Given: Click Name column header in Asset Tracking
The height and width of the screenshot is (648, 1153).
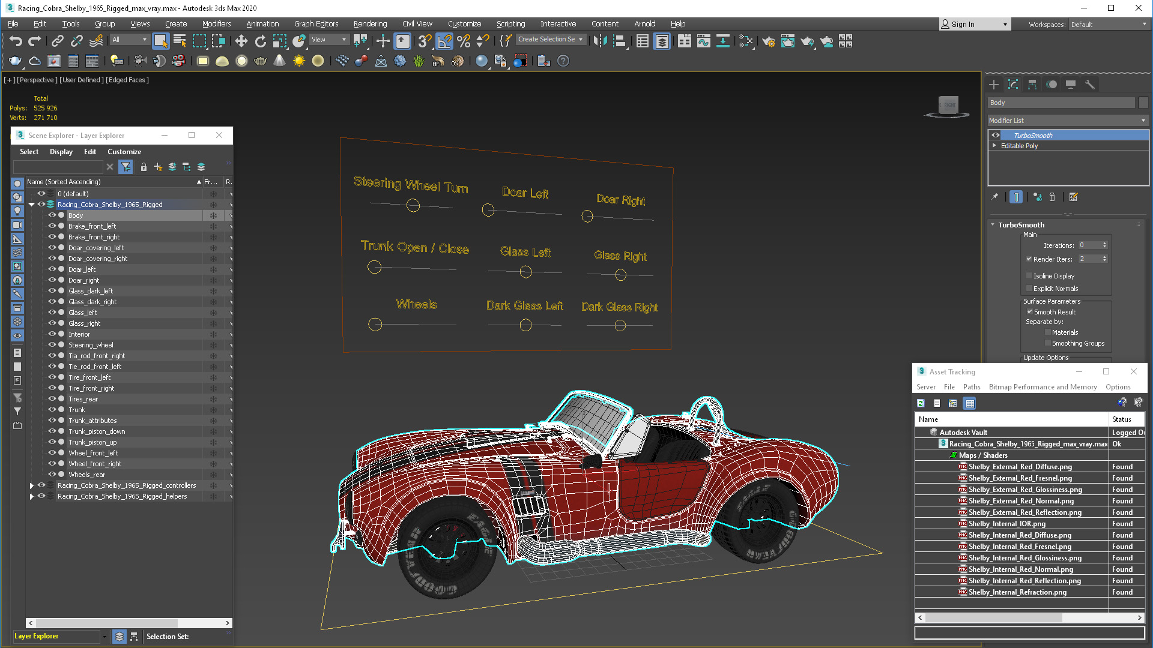Looking at the screenshot, I should (1011, 419).
